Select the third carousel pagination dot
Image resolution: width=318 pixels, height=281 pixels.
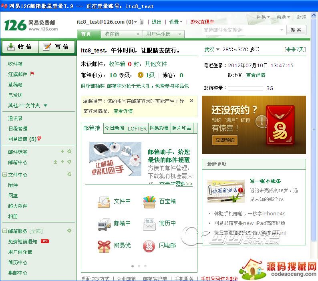145,266
